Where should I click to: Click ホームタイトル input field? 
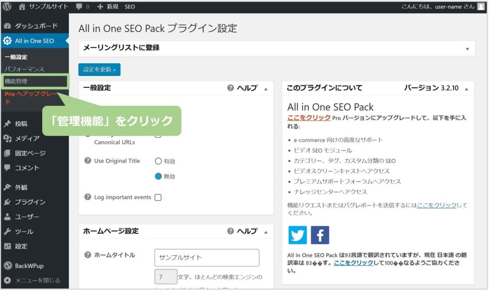click(207, 258)
